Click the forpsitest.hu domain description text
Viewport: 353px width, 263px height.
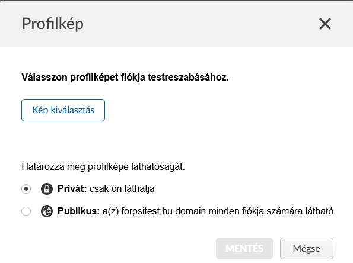pyautogui.click(x=218, y=211)
